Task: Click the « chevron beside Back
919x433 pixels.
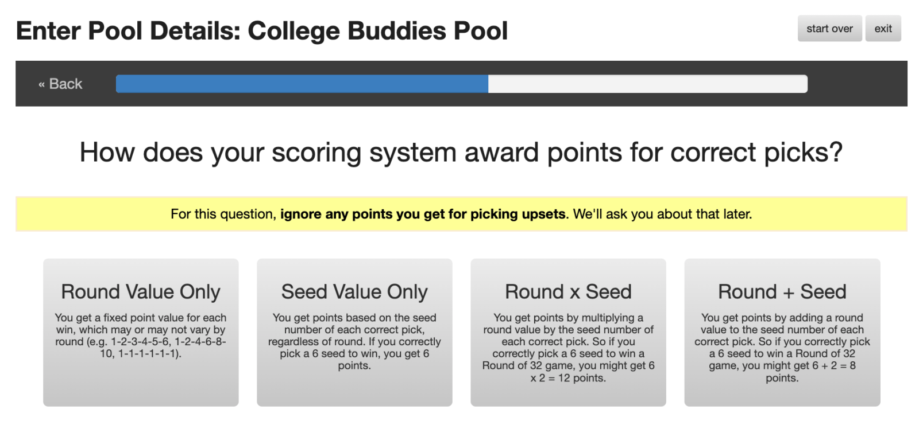Action: coord(41,84)
